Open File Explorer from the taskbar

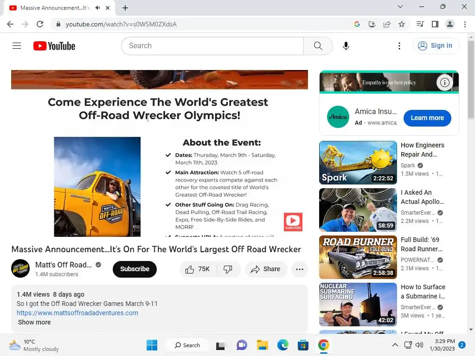coord(263,345)
